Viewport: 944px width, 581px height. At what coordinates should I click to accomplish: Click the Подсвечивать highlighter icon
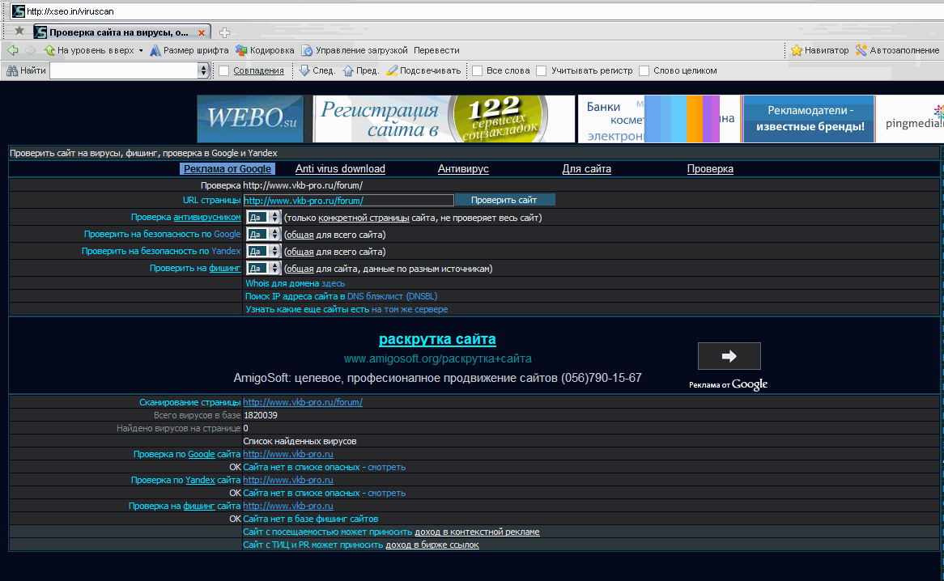point(392,70)
